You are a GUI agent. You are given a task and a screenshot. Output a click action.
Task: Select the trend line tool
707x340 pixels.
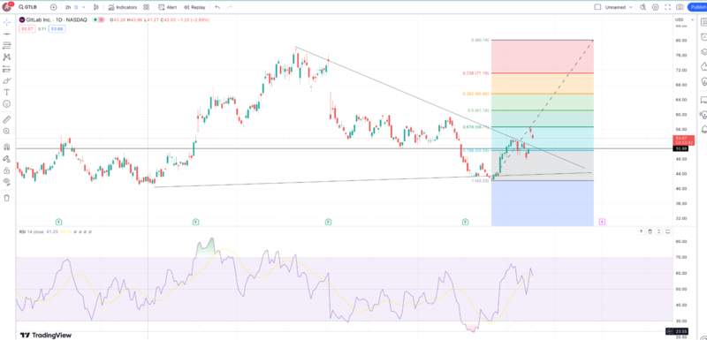7,34
